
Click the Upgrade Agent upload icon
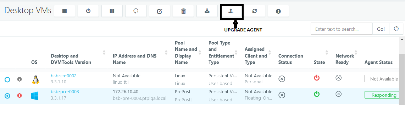point(231,11)
